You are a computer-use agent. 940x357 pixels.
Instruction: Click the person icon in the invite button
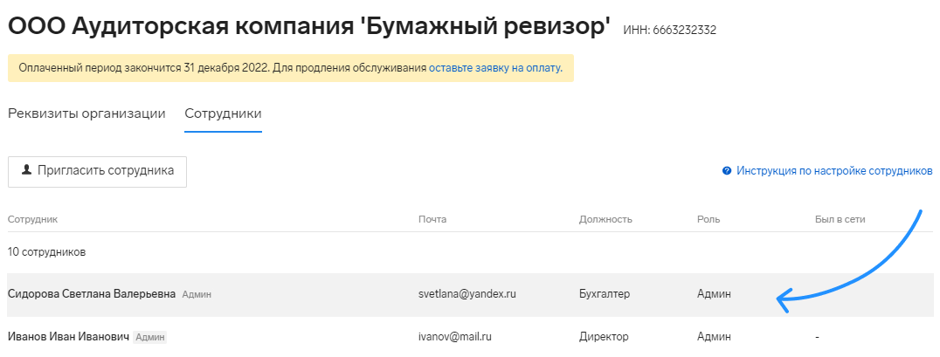[x=26, y=170]
